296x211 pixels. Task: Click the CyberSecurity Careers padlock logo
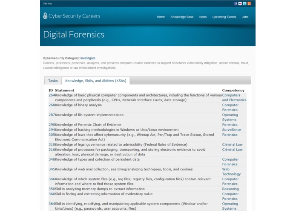point(45,16)
